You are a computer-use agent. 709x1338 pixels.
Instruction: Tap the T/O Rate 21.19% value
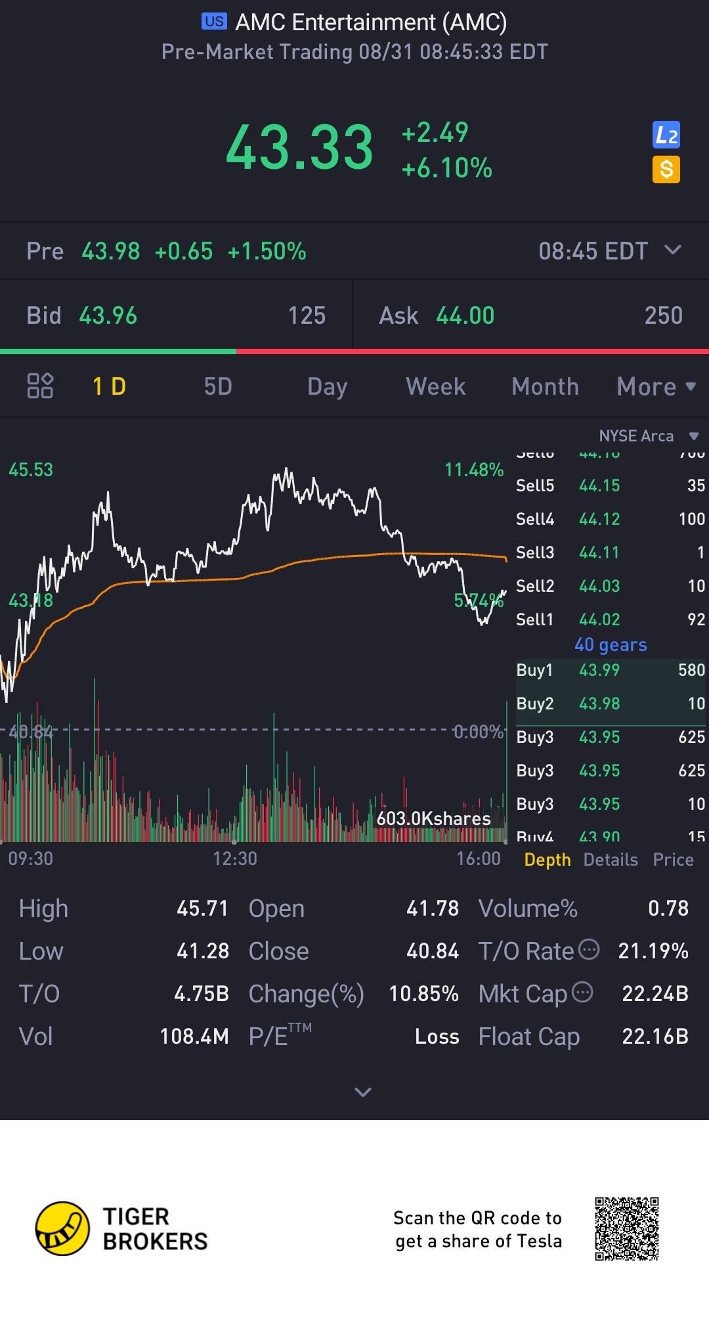653,951
